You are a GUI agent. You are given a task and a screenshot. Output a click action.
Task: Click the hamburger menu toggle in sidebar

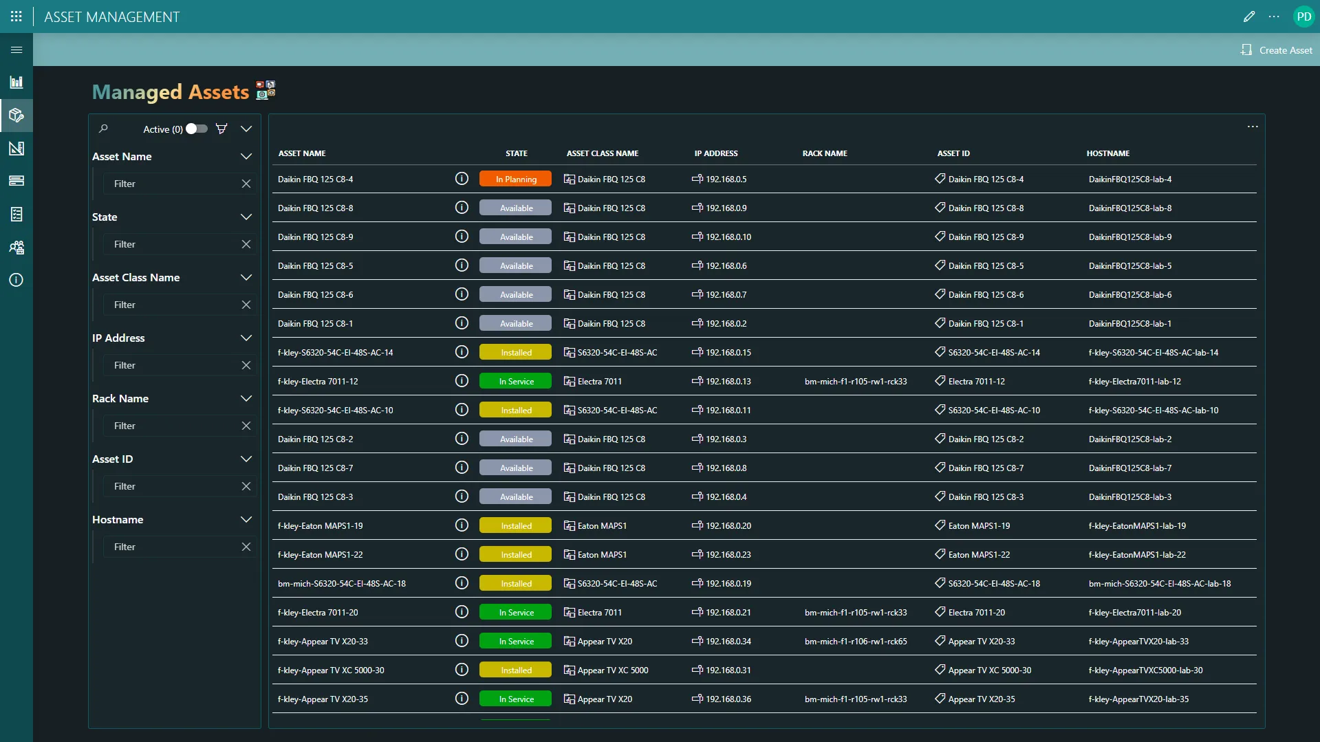click(x=16, y=50)
